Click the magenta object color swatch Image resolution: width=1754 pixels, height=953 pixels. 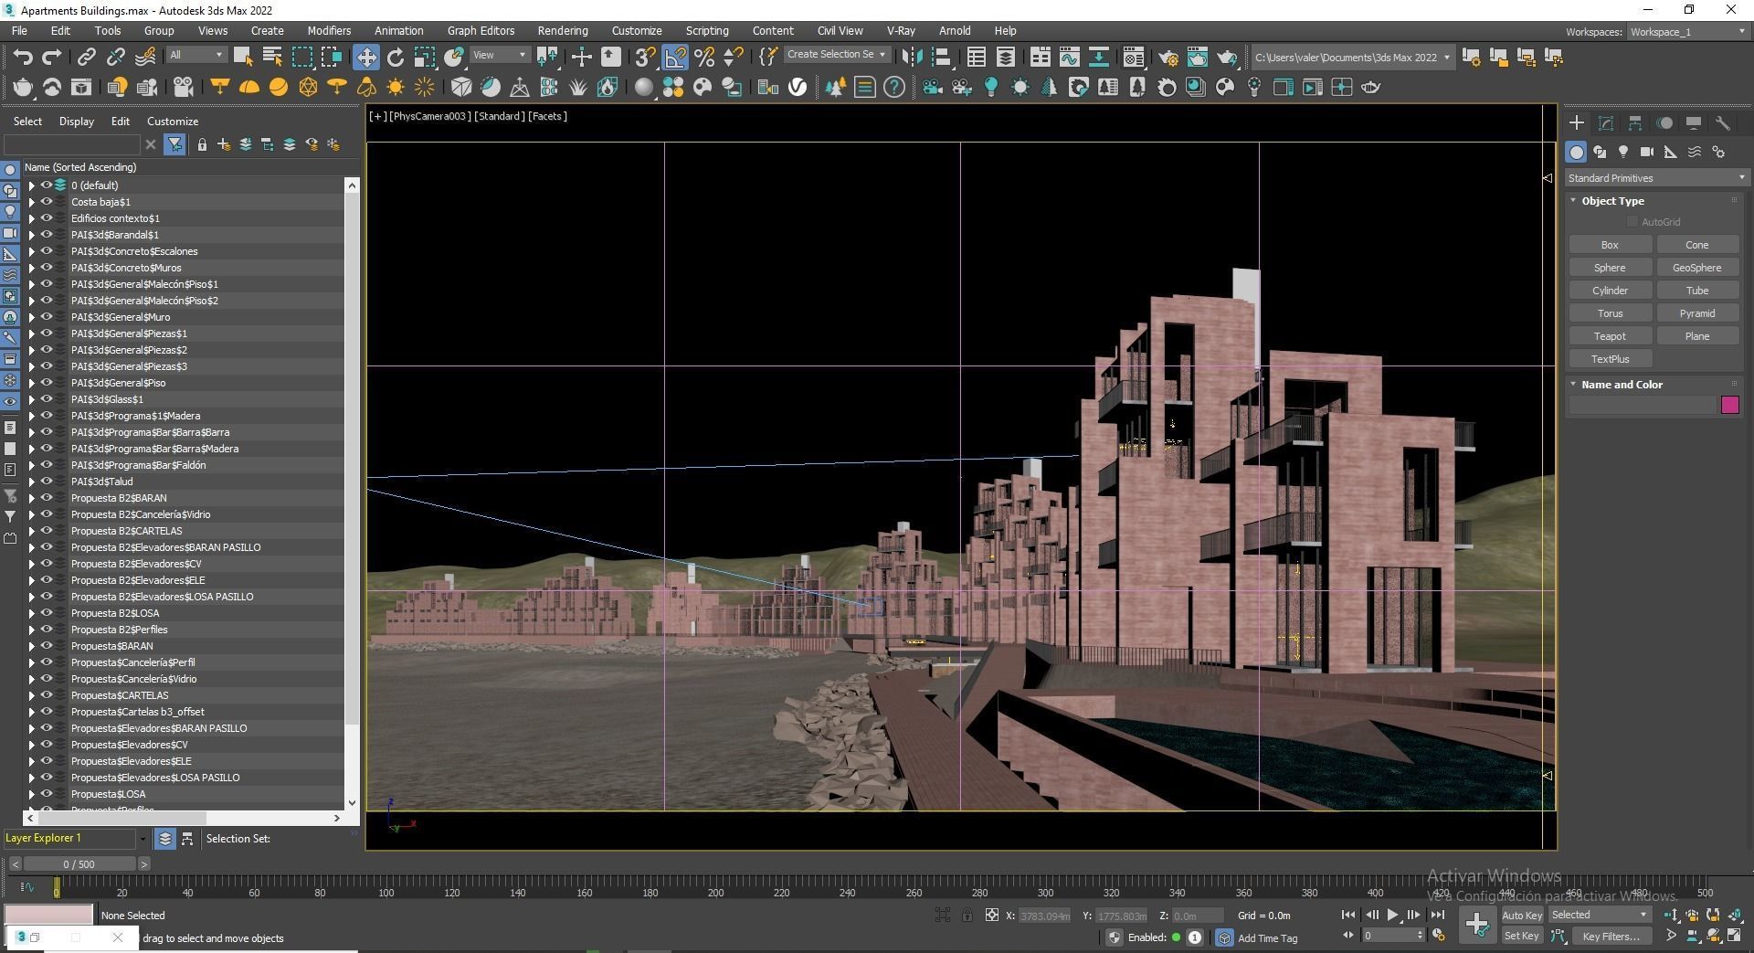(1729, 405)
